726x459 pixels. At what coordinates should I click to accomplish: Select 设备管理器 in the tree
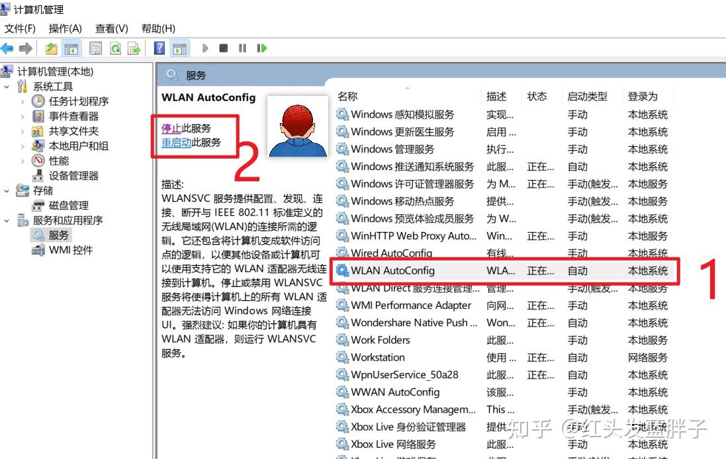(73, 176)
